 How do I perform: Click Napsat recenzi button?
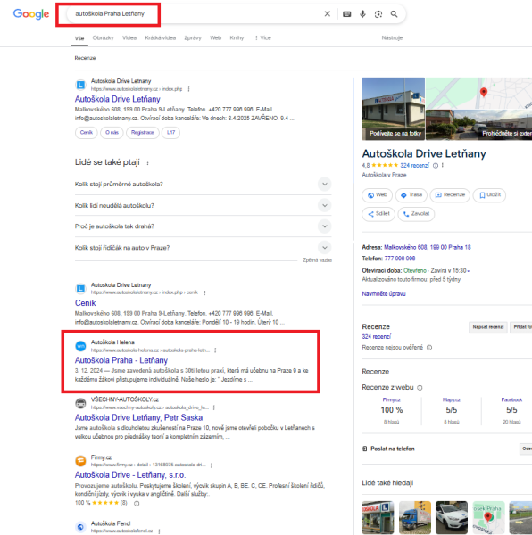tap(488, 327)
